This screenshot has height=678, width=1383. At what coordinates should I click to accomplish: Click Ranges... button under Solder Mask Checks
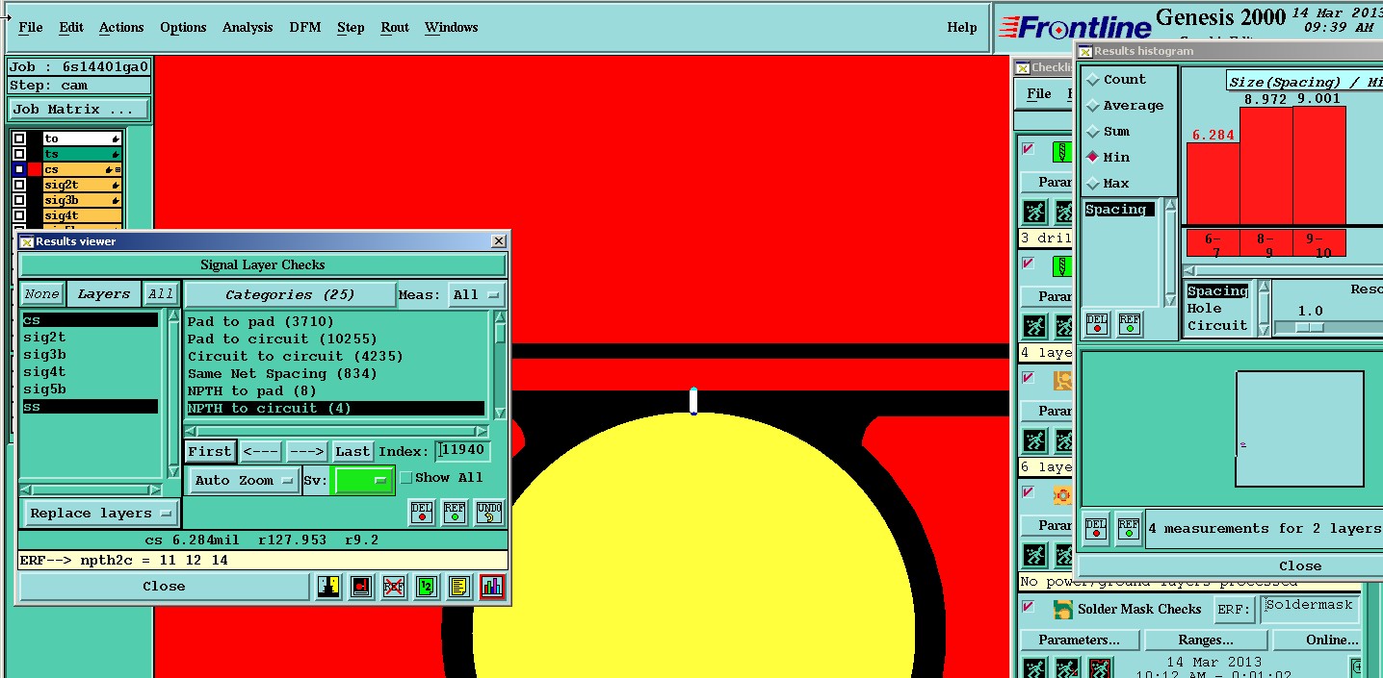coord(1205,640)
